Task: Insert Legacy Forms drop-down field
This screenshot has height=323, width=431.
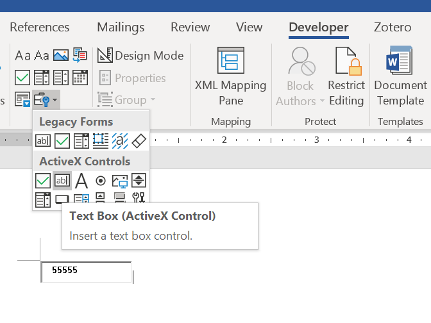Action: click(81, 140)
